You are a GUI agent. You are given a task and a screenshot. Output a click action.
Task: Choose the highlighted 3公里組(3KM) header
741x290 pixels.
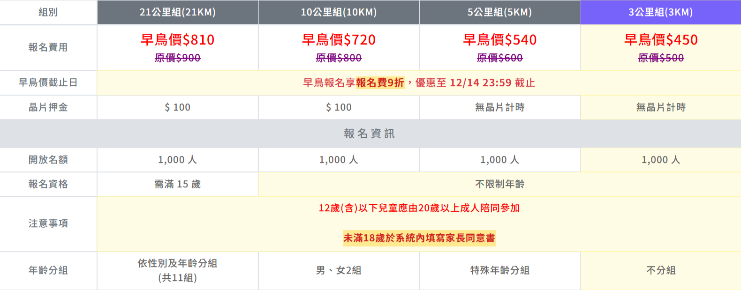[x=660, y=12]
